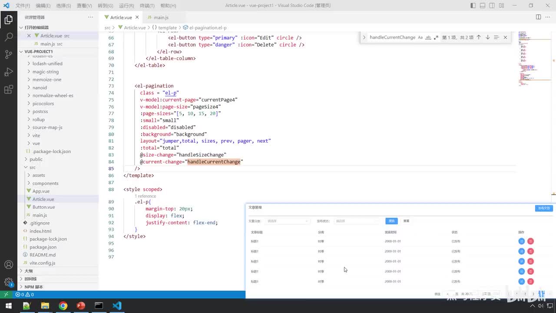Collapse the src folder
The width and height of the screenshot is (556, 313).
coord(26,167)
